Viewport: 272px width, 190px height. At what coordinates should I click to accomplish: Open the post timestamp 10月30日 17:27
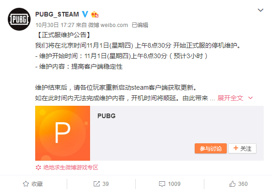click(55, 25)
